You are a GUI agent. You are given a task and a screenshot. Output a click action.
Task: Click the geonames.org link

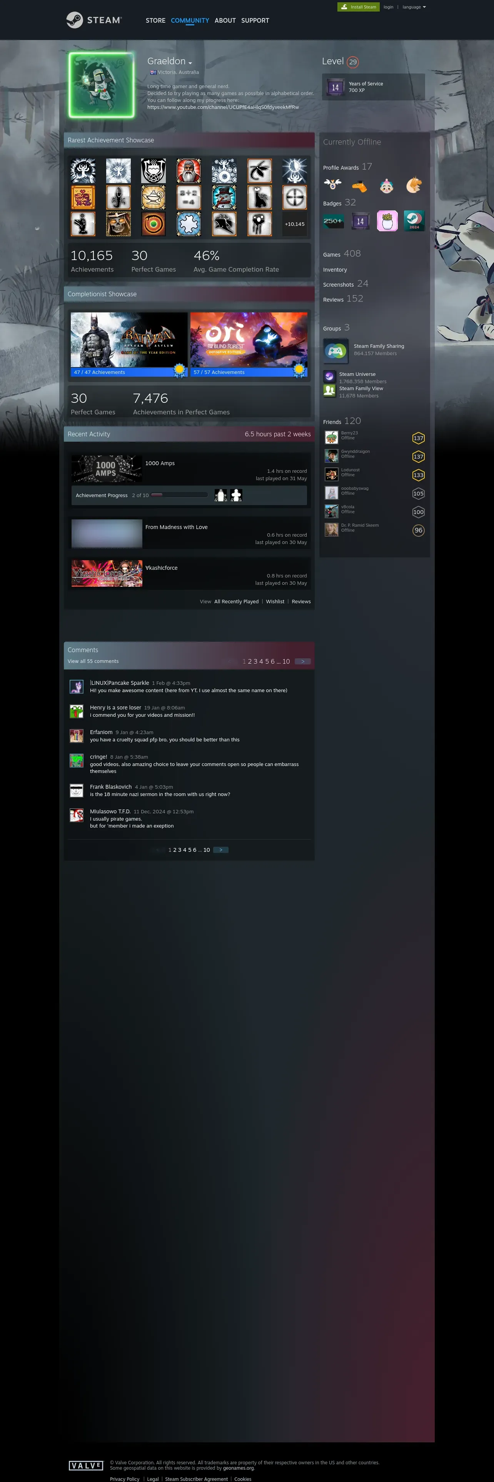point(239,1468)
